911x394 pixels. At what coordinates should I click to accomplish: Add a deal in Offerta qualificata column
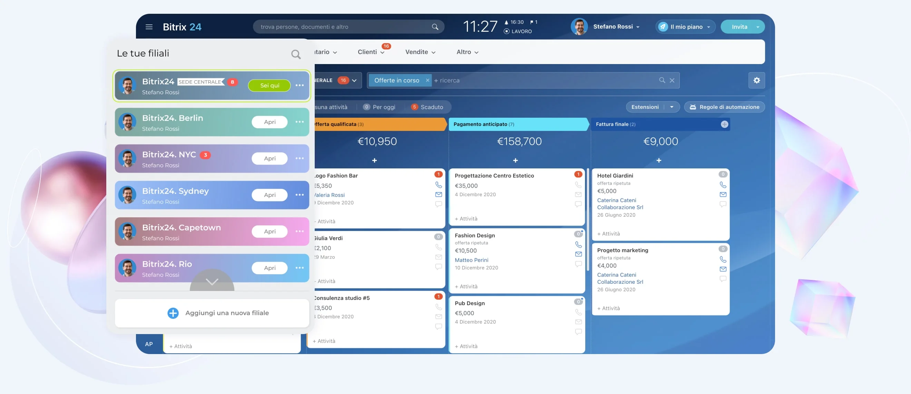point(374,160)
